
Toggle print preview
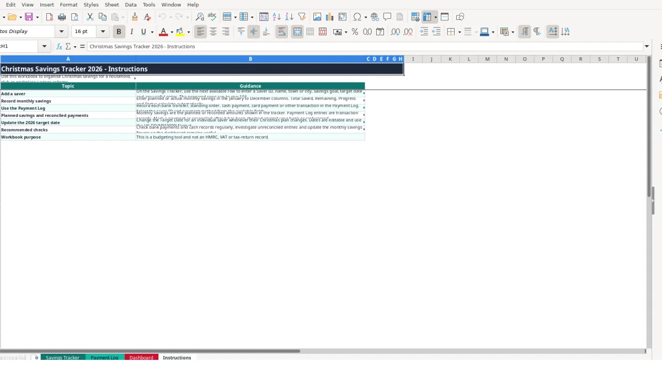coord(74,17)
